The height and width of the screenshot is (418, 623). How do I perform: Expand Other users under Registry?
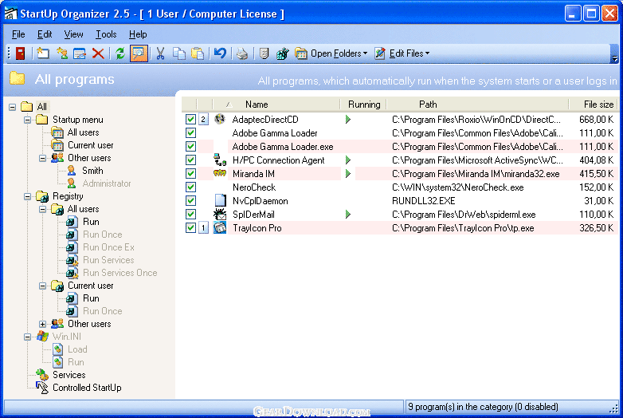pos(42,324)
